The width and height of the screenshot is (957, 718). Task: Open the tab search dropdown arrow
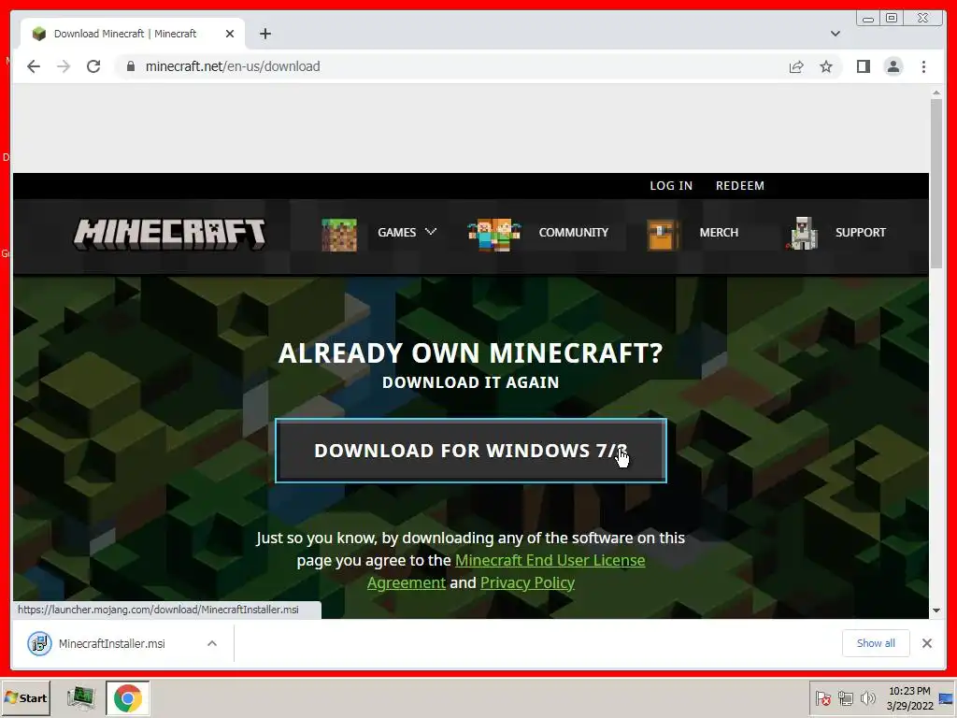tap(835, 34)
